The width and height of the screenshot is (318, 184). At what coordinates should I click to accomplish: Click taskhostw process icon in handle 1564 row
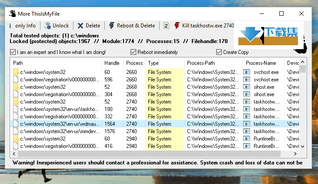click(x=247, y=124)
